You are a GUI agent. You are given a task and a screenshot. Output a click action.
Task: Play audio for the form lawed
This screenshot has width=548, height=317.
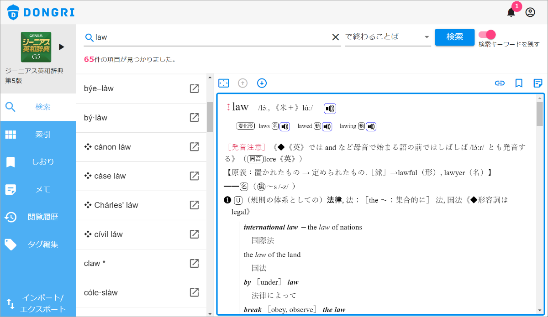click(x=327, y=126)
